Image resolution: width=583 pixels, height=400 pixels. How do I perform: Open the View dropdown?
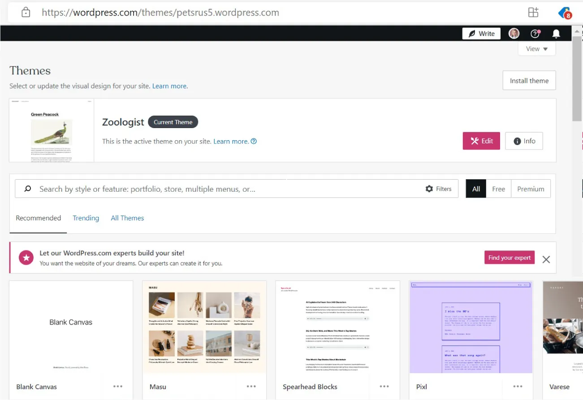[536, 49]
